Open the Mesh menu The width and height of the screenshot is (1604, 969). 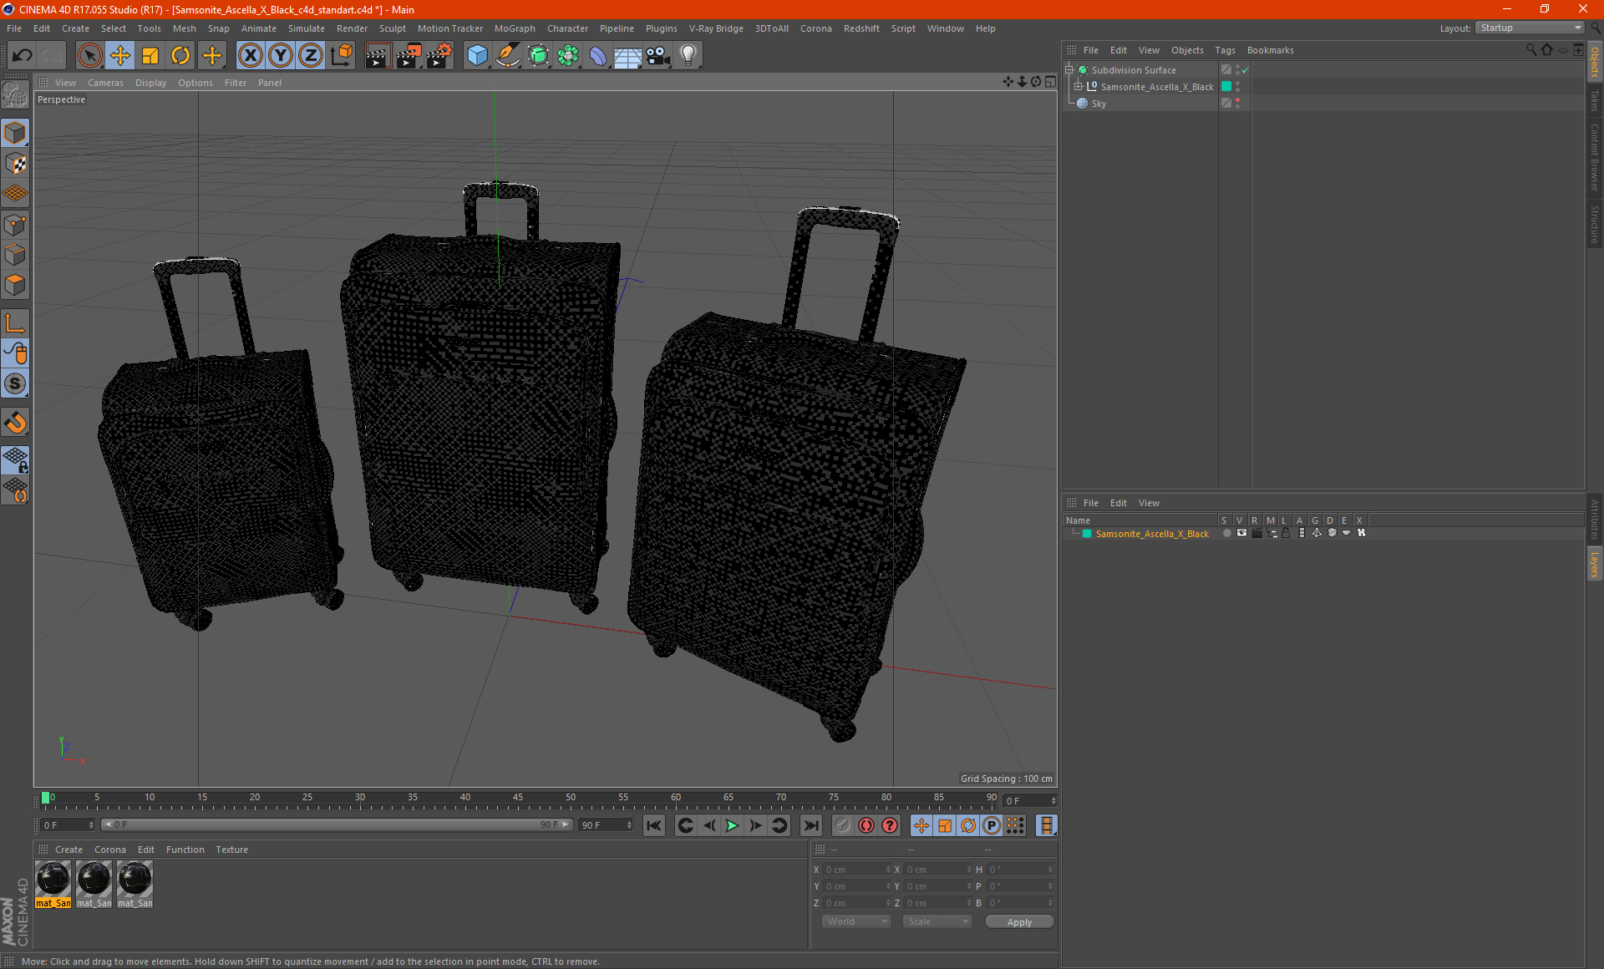pos(184,28)
